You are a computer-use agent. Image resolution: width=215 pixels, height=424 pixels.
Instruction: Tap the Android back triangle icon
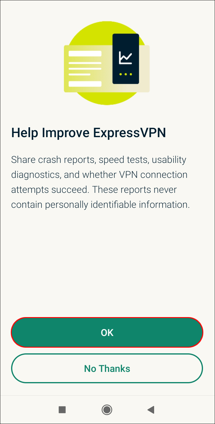click(x=151, y=410)
